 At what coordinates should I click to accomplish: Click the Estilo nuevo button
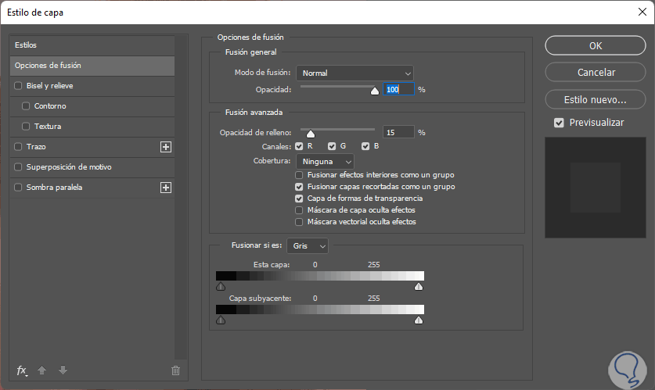point(596,100)
